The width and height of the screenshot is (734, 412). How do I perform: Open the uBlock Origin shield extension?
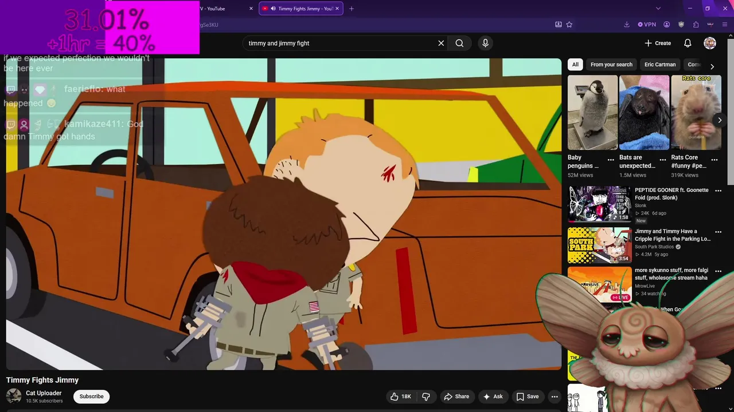pyautogui.click(x=681, y=25)
